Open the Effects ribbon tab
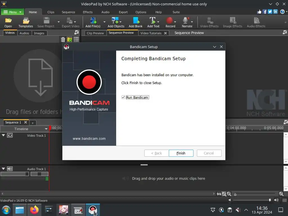Image resolution: width=288 pixels, height=216 pixels. coord(88,12)
